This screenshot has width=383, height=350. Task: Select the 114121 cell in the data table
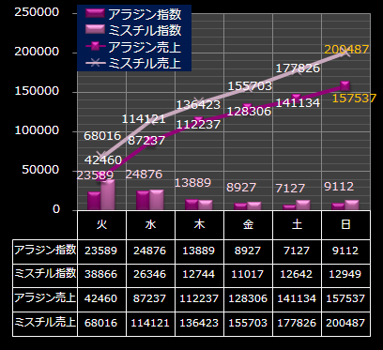(150, 323)
